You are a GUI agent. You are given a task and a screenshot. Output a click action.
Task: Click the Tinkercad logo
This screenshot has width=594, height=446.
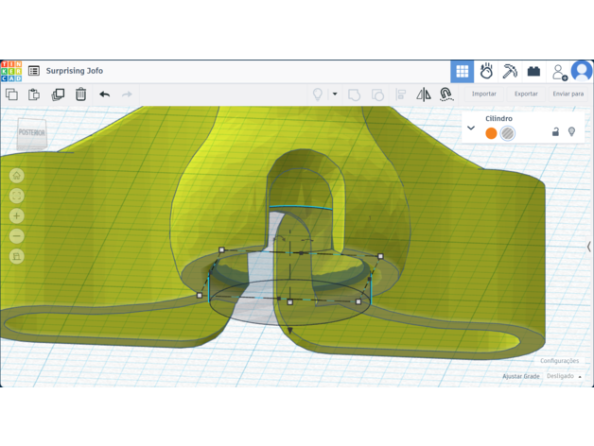coord(11,71)
